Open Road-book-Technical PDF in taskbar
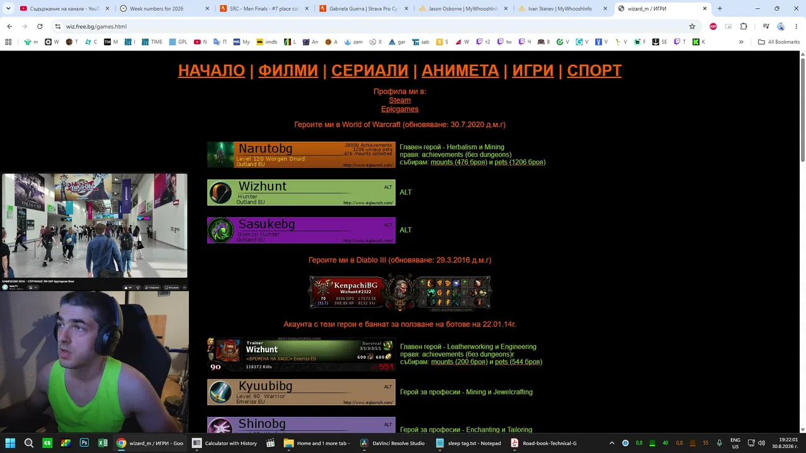Screen dimensions: 806x453 [x=543, y=443]
